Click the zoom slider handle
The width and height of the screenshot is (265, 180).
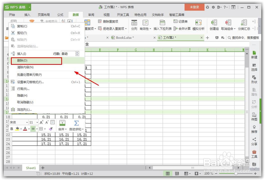click(x=236, y=173)
